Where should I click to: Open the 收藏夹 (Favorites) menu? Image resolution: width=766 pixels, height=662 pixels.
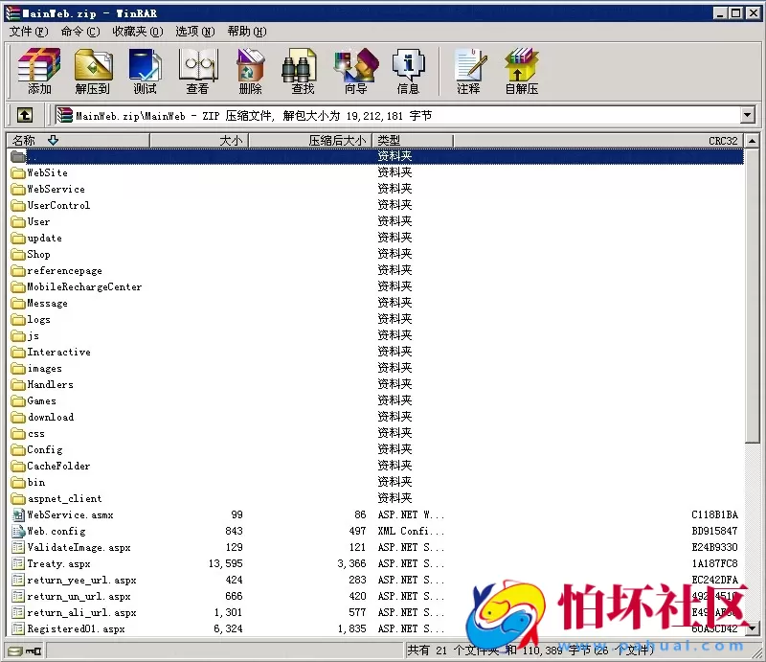[137, 32]
